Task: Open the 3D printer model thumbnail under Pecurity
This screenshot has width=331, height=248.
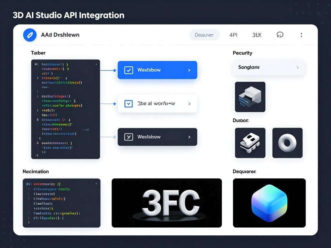Action: [x=250, y=97]
